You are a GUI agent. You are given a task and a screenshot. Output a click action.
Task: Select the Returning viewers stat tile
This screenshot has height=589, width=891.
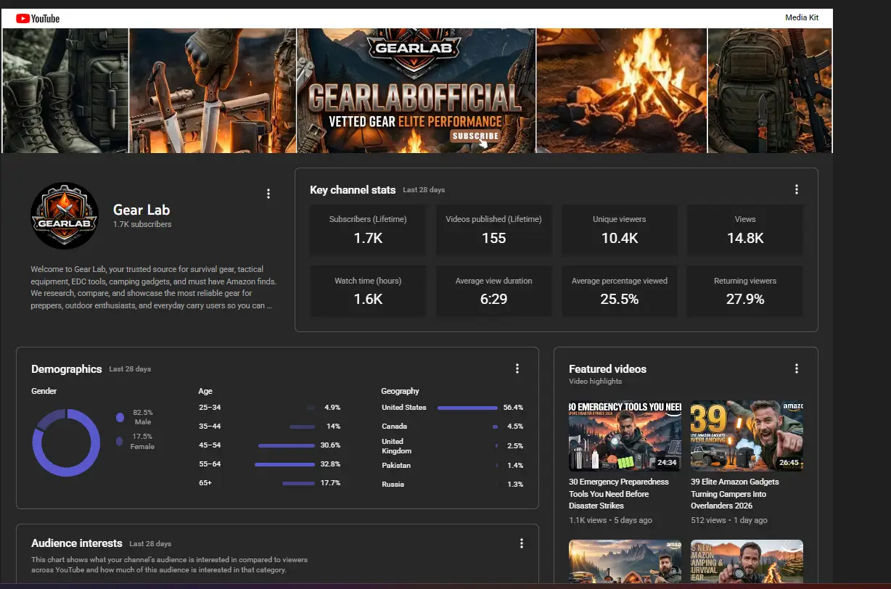click(745, 291)
